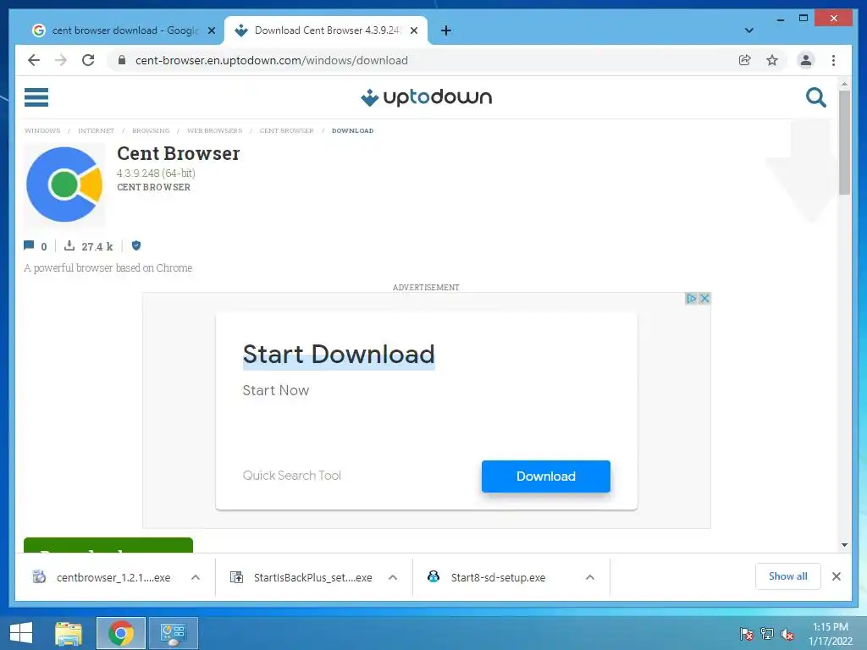Click the WINDOWS breadcrumb link
Image resolution: width=867 pixels, height=650 pixels.
[42, 131]
